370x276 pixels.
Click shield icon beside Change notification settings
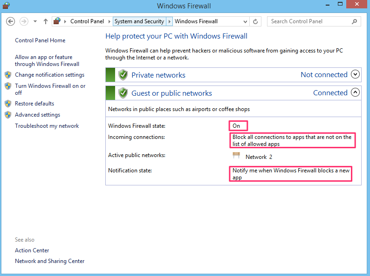pos(8,75)
